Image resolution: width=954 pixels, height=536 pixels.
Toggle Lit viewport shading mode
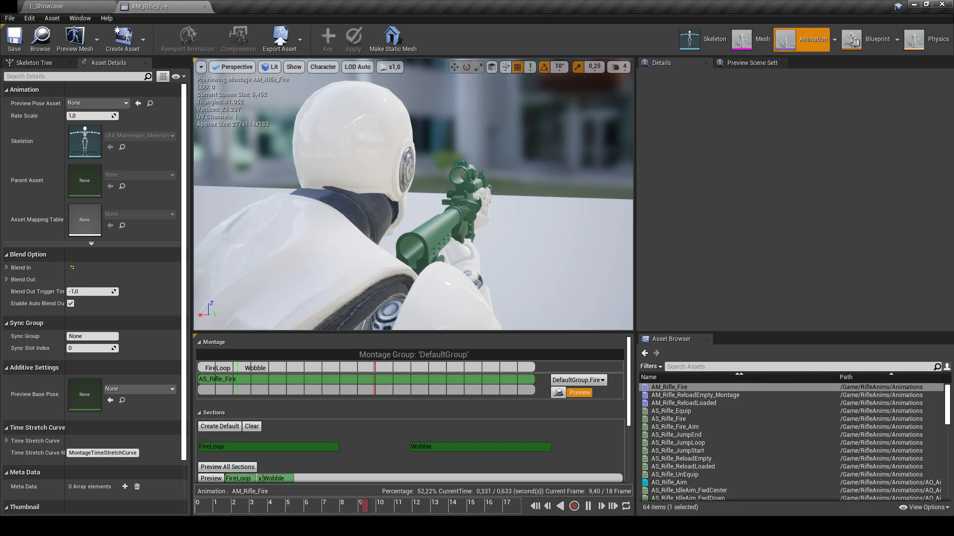270,67
